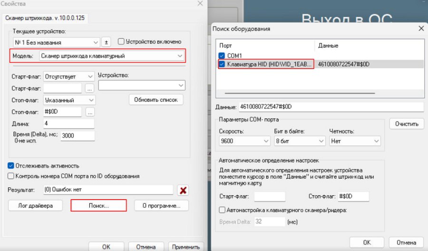Viewport: 428px width, 251px height.
Task: Open the Лог драйвера button
Action: tap(36, 206)
